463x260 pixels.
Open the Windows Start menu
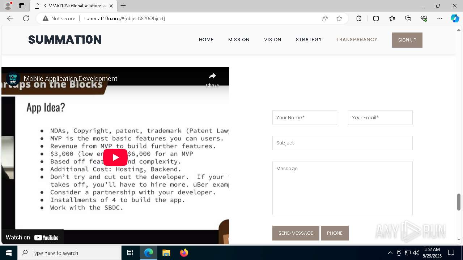9,253
